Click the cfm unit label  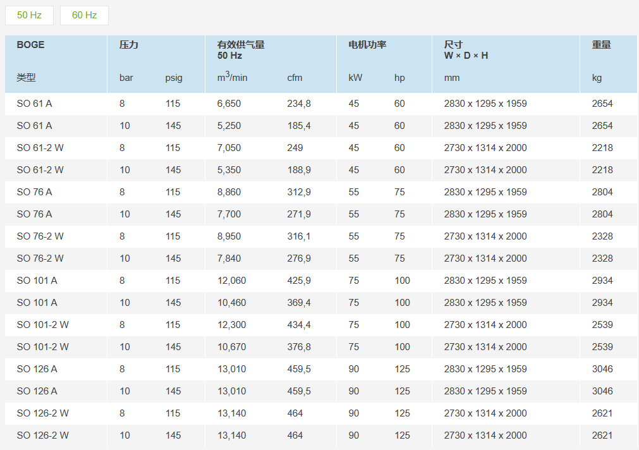point(295,78)
